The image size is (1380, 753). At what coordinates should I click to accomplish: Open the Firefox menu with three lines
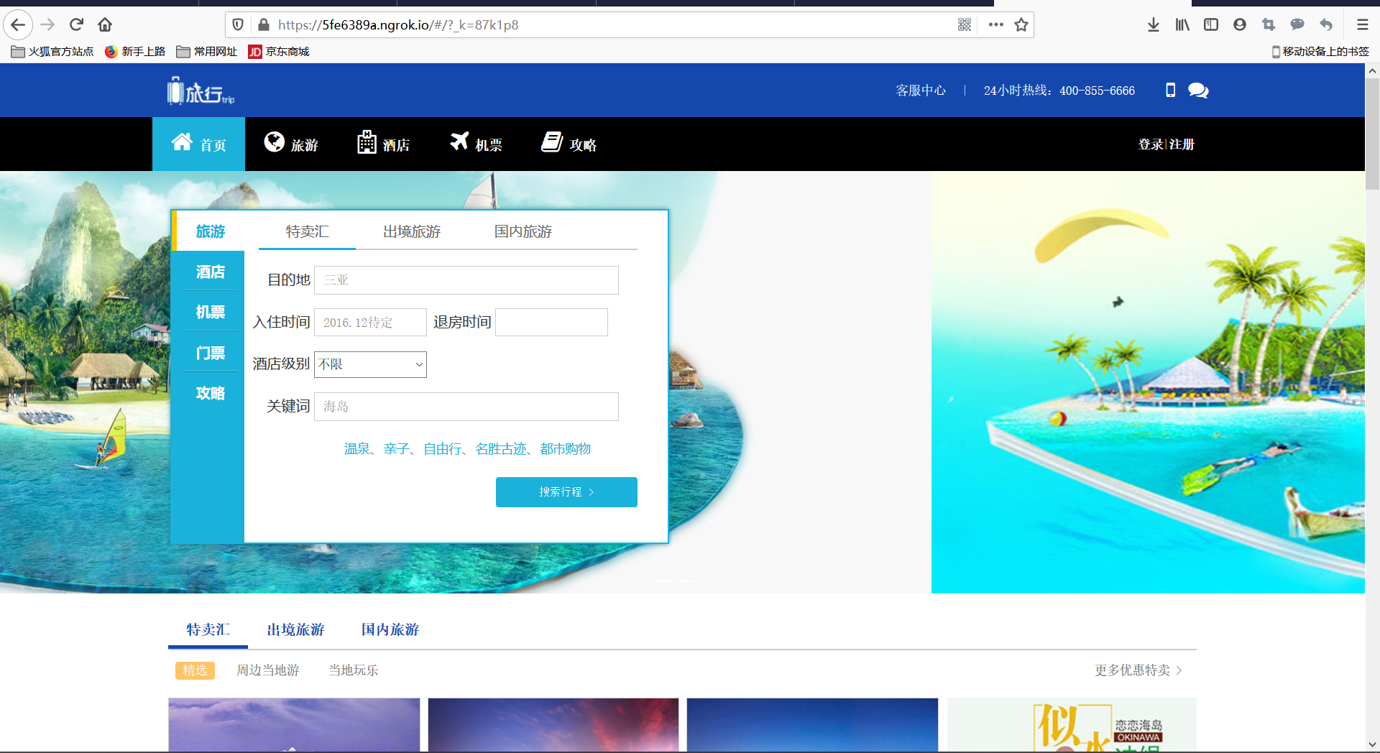(1362, 24)
